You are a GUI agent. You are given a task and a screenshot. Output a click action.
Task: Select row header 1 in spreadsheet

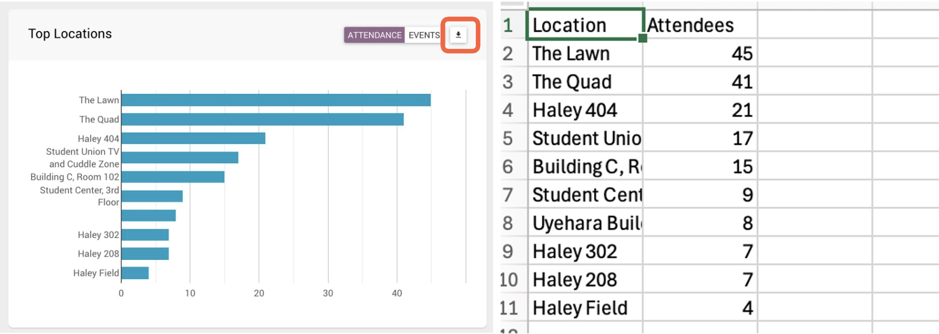pos(514,25)
